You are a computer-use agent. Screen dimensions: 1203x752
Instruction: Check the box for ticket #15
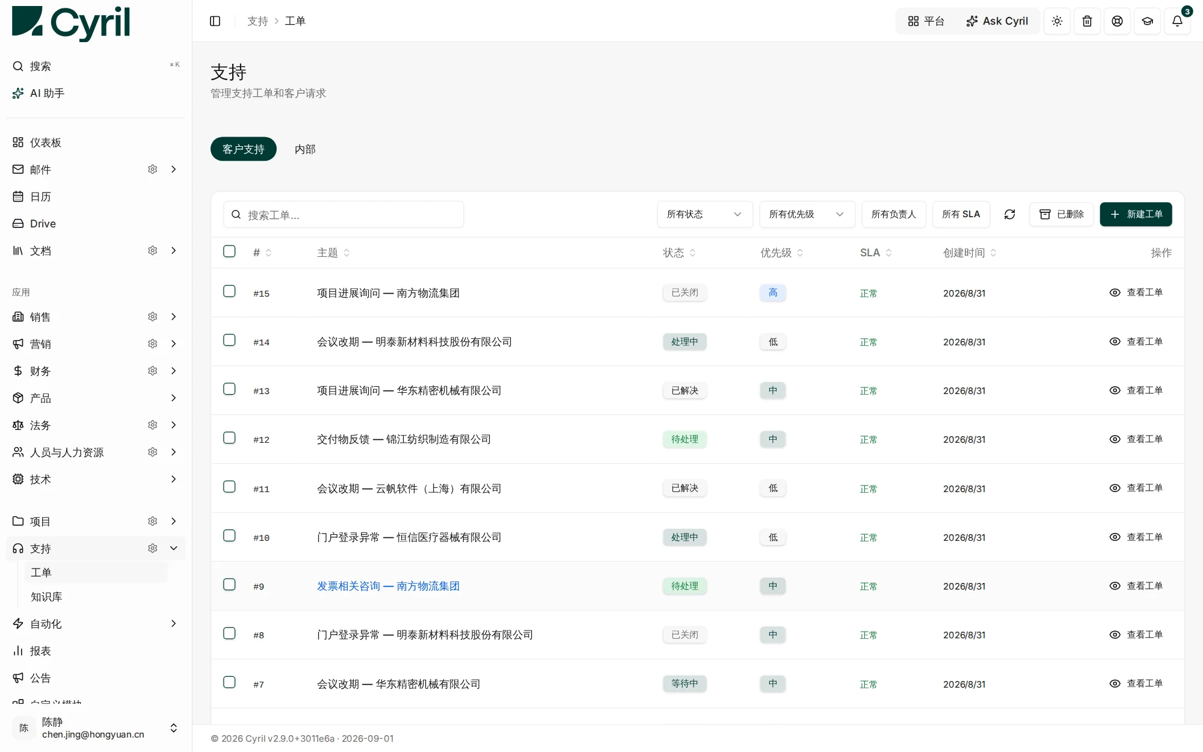[229, 291]
